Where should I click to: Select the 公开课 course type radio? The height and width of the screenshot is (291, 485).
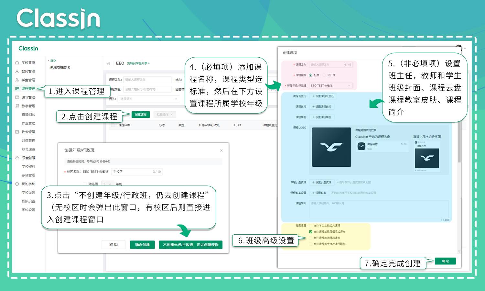[324, 75]
